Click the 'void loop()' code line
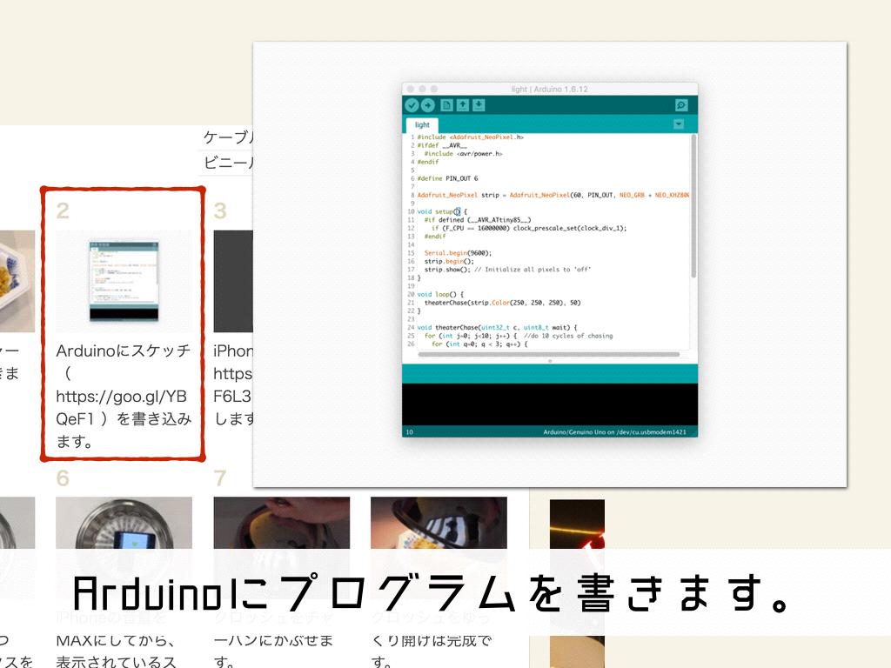 [x=440, y=294]
